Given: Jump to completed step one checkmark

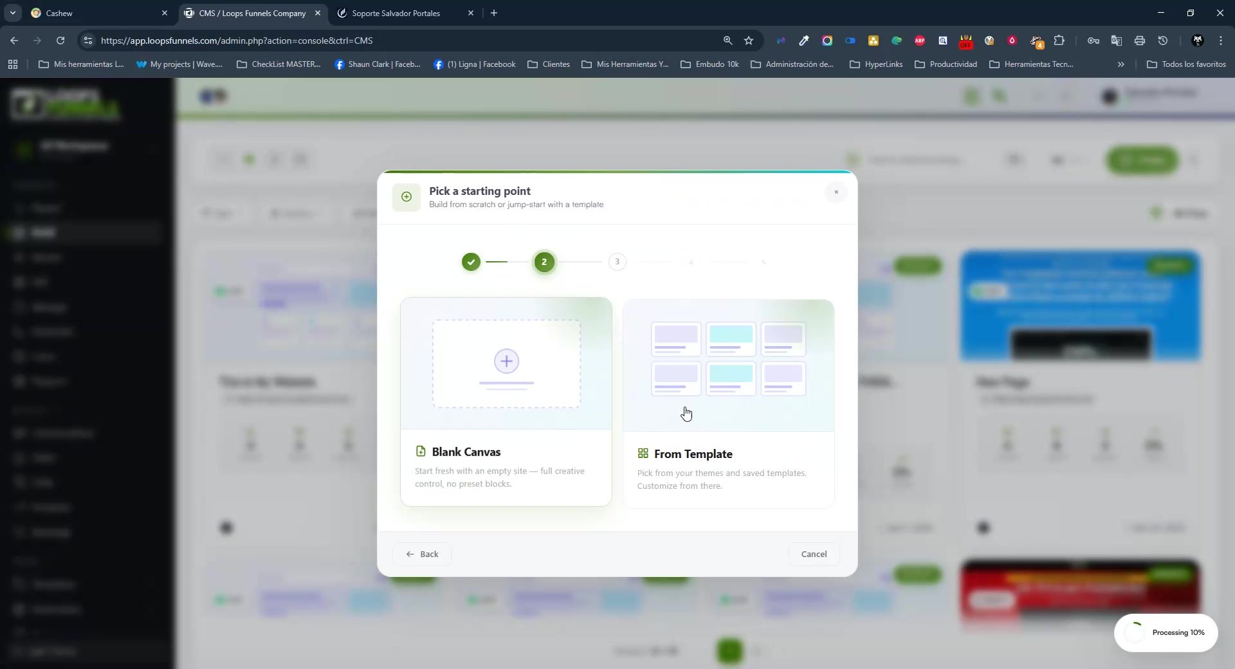Looking at the screenshot, I should pos(471,262).
